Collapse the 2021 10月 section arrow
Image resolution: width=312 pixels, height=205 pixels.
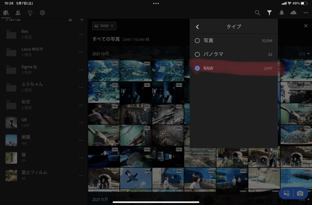point(308,54)
